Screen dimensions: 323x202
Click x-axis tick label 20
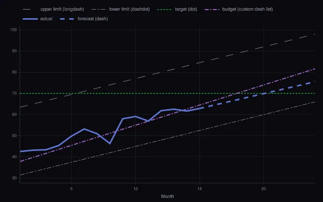coord(263,189)
